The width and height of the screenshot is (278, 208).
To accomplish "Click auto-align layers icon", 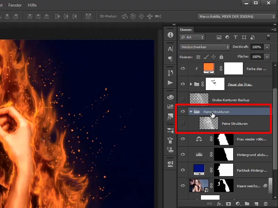I will (x=88, y=16).
